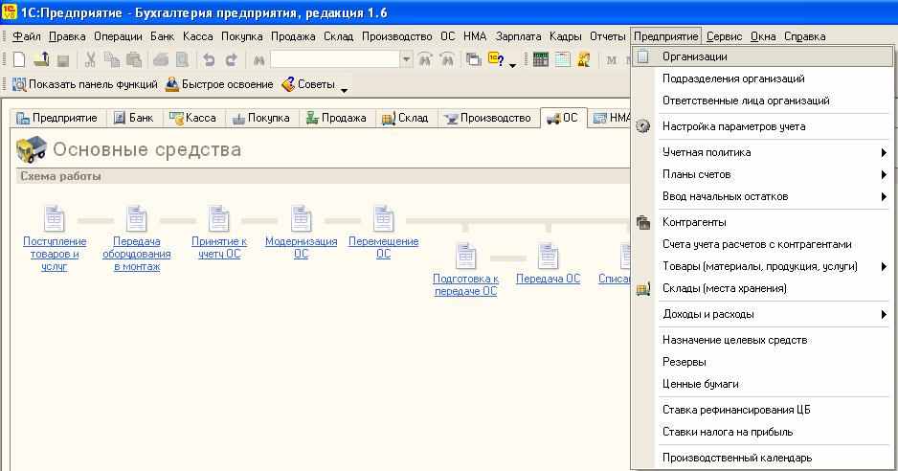Image resolution: width=898 pixels, height=471 pixels.
Task: Click the New document toolbar icon
Action: click(x=19, y=59)
